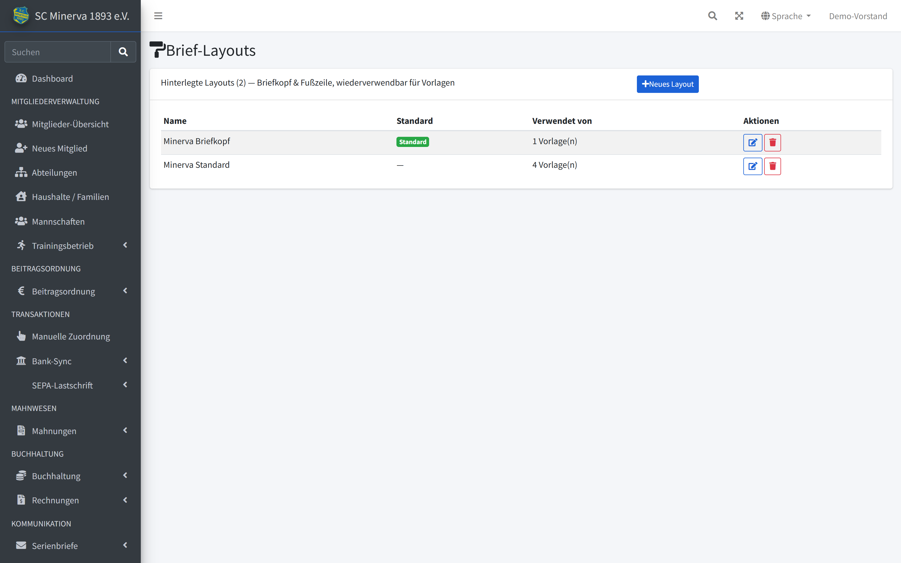Viewport: 901px width, 563px height.
Task: Delete the Minerva Standard layout
Action: [773, 166]
